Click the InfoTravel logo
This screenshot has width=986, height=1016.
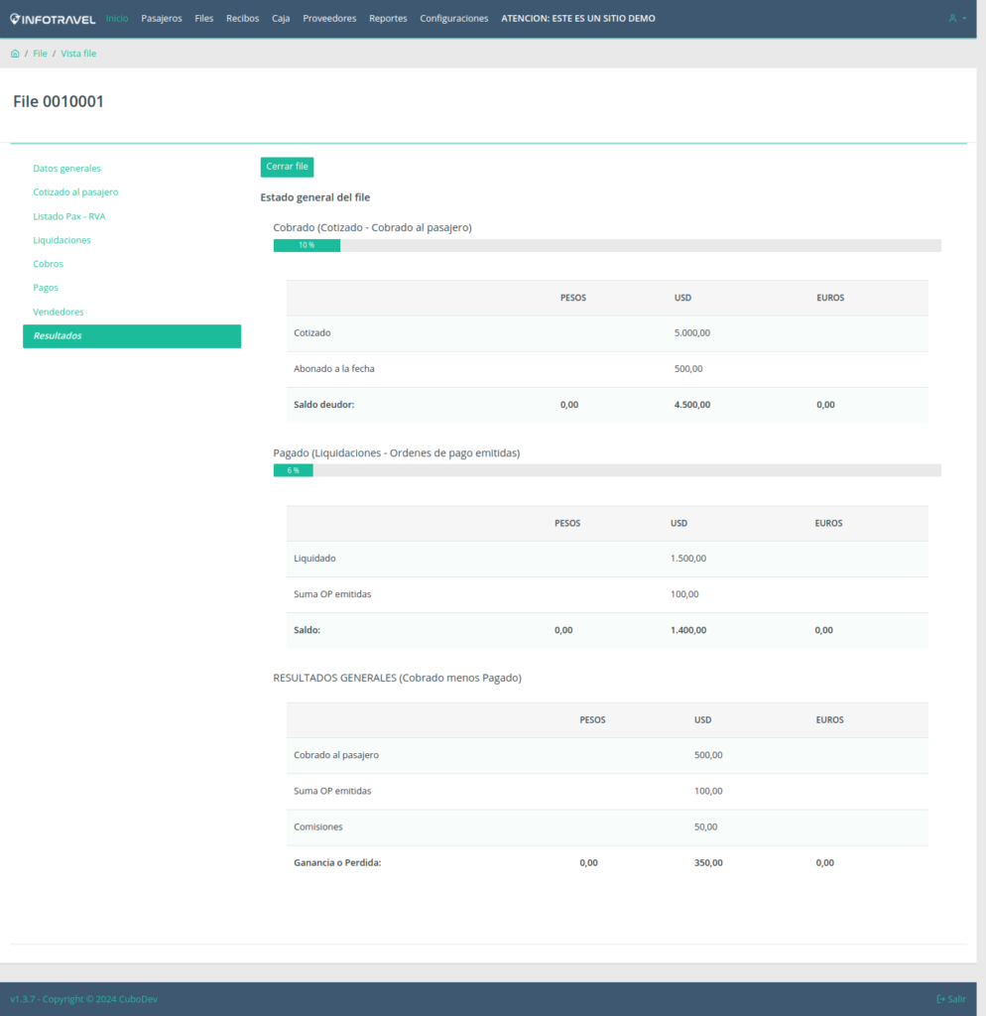(53, 19)
